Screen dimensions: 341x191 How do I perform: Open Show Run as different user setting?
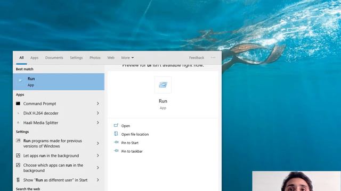[x=59, y=180]
